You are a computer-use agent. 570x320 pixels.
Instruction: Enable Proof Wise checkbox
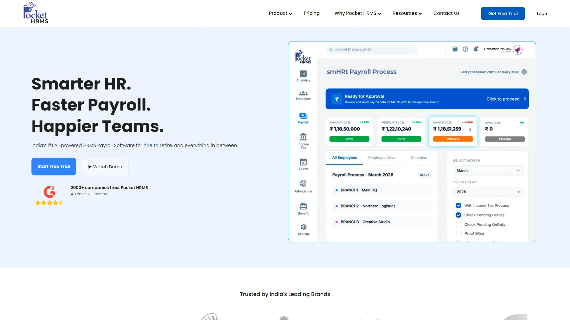(x=459, y=233)
